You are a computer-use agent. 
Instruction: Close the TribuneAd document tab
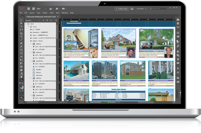pyautogui.click(x=58, y=17)
